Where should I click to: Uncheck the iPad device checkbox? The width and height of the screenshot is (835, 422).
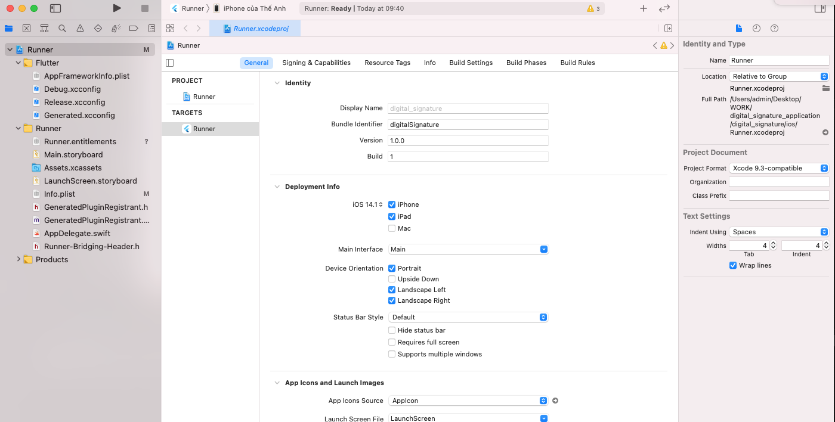pyautogui.click(x=392, y=216)
